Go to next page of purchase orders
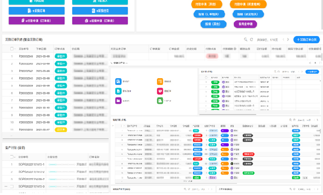This screenshot has height=195, width=323. pos(288,40)
